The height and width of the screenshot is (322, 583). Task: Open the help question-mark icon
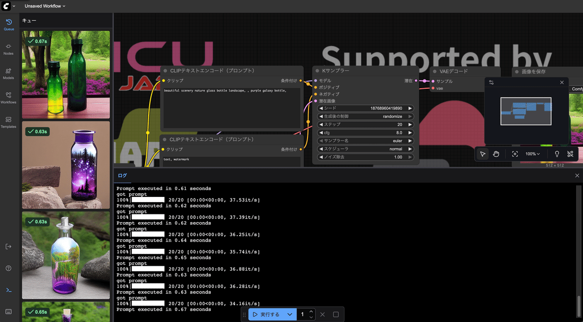pos(9,268)
